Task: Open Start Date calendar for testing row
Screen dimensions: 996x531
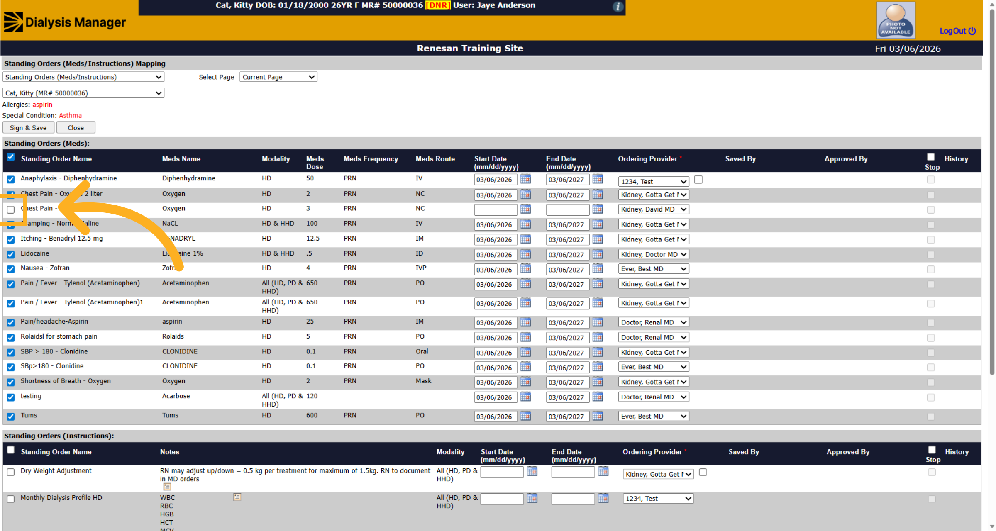Action: [525, 397]
